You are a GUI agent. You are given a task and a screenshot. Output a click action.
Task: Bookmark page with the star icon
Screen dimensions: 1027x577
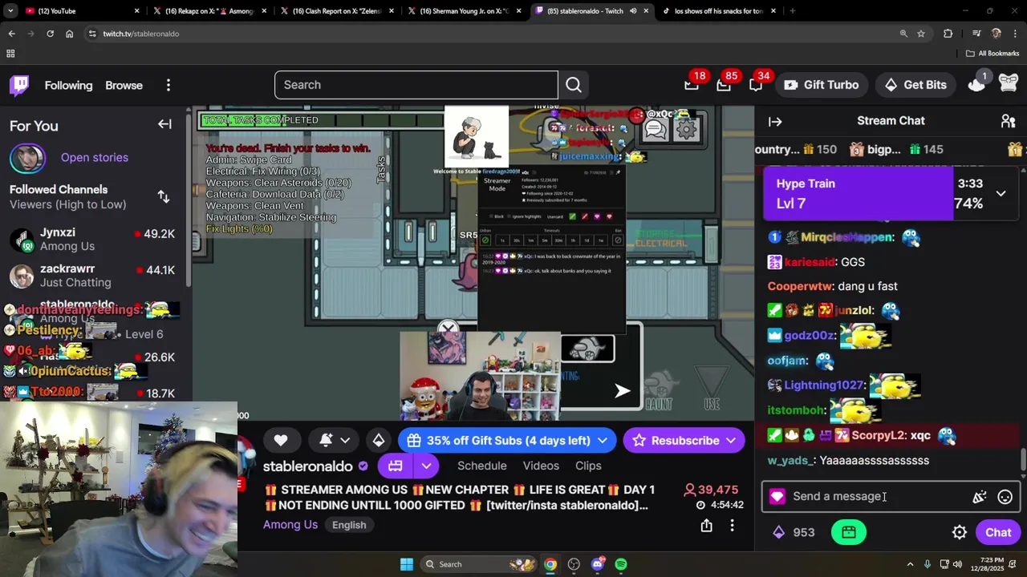[x=921, y=34]
